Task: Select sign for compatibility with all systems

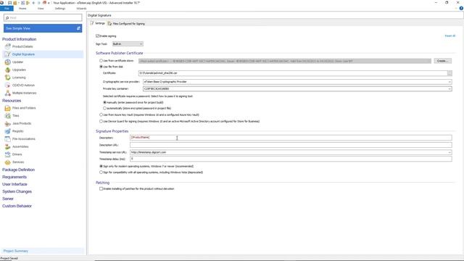Action: [x=101, y=173]
